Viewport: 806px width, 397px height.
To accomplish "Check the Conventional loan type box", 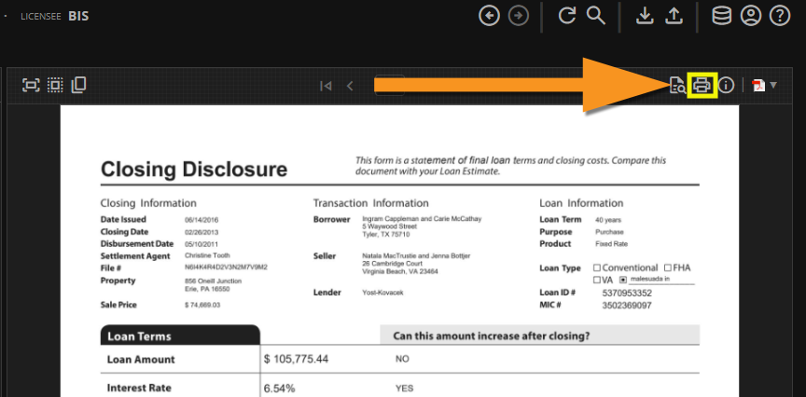I will (597, 267).
